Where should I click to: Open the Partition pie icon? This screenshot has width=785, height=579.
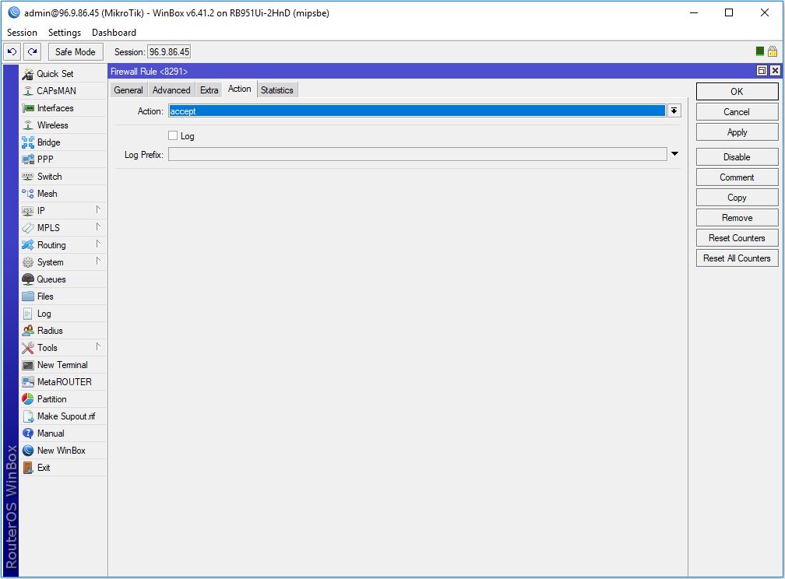28,399
